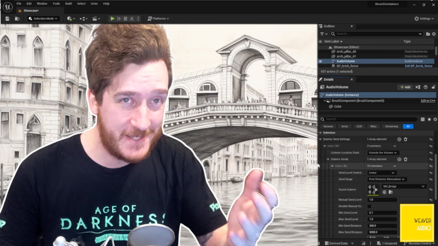Screen dimensions: 438x246
Task: Select arch_pillar_40 in the Outliner
Action: coord(346,52)
